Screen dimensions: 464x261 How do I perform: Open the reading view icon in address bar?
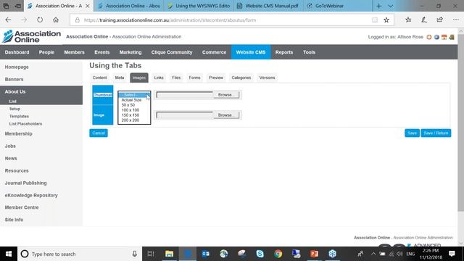pyautogui.click(x=375, y=20)
